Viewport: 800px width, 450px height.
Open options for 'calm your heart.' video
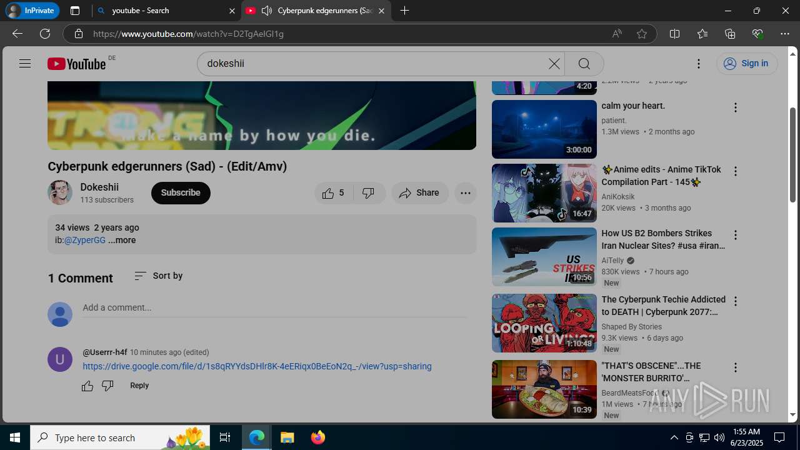click(736, 107)
